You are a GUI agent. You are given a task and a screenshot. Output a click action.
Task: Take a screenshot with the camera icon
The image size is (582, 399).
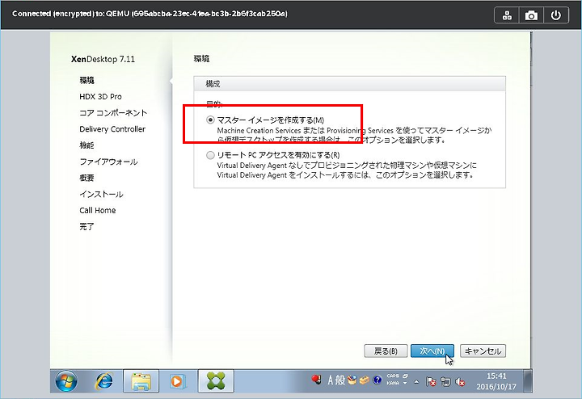tap(531, 15)
